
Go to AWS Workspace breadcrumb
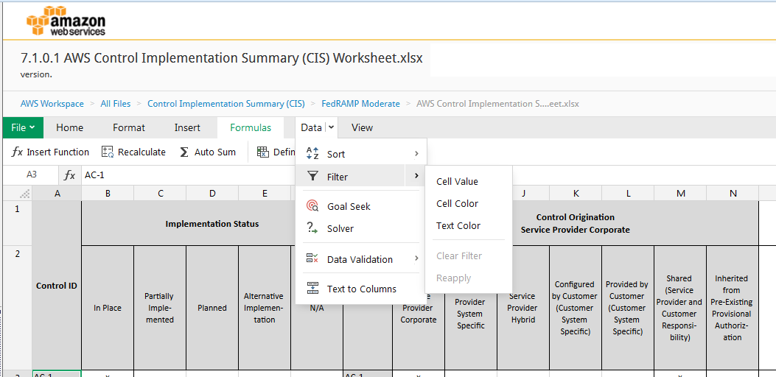(52, 104)
